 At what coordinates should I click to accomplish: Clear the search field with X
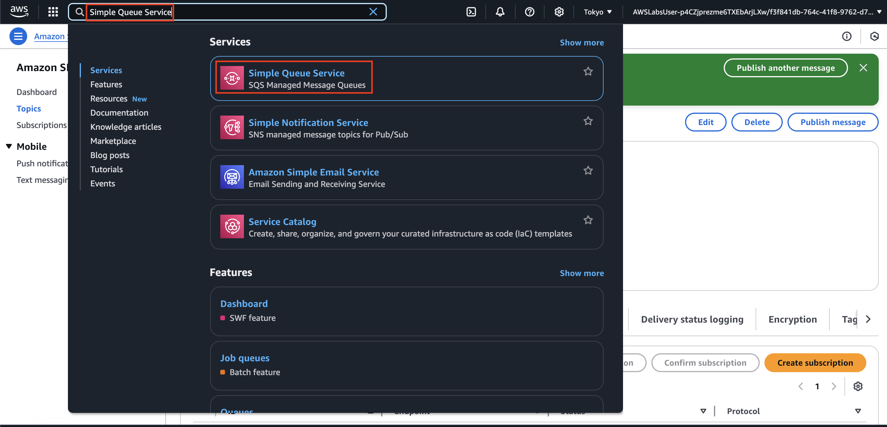[x=373, y=12]
